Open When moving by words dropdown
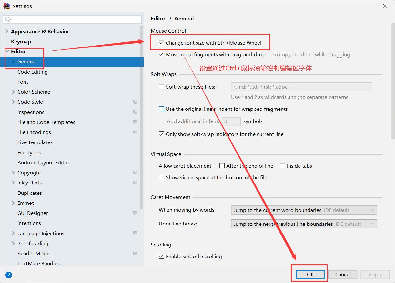Image resolution: width=395 pixels, height=283 pixels. point(304,210)
